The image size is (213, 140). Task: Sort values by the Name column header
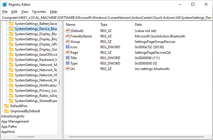pyautogui.click(x=80, y=25)
